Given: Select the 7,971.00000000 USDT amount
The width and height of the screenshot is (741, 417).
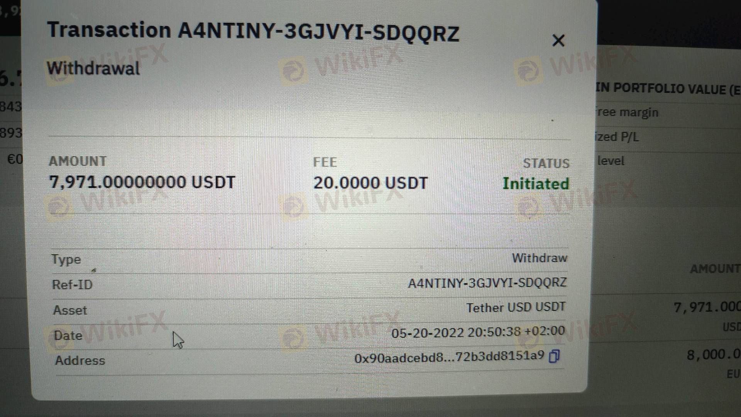Looking at the screenshot, I should tap(142, 182).
